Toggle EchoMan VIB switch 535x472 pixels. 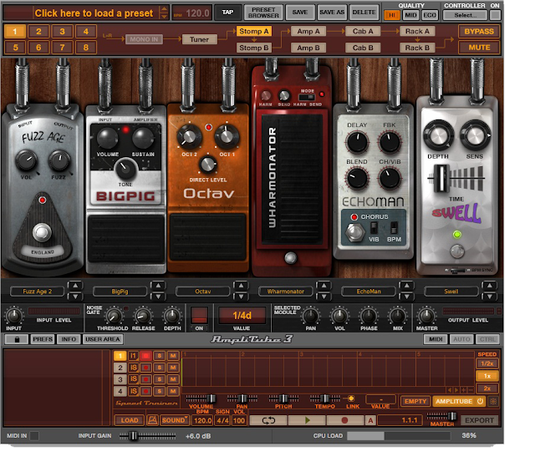coord(374,228)
